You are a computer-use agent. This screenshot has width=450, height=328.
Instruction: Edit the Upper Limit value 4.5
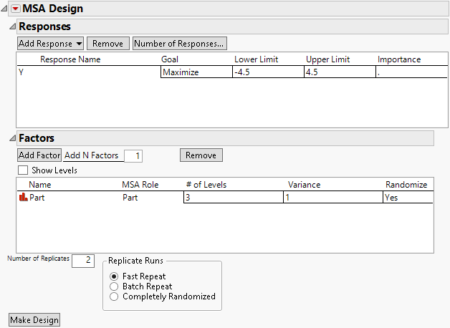tap(338, 72)
